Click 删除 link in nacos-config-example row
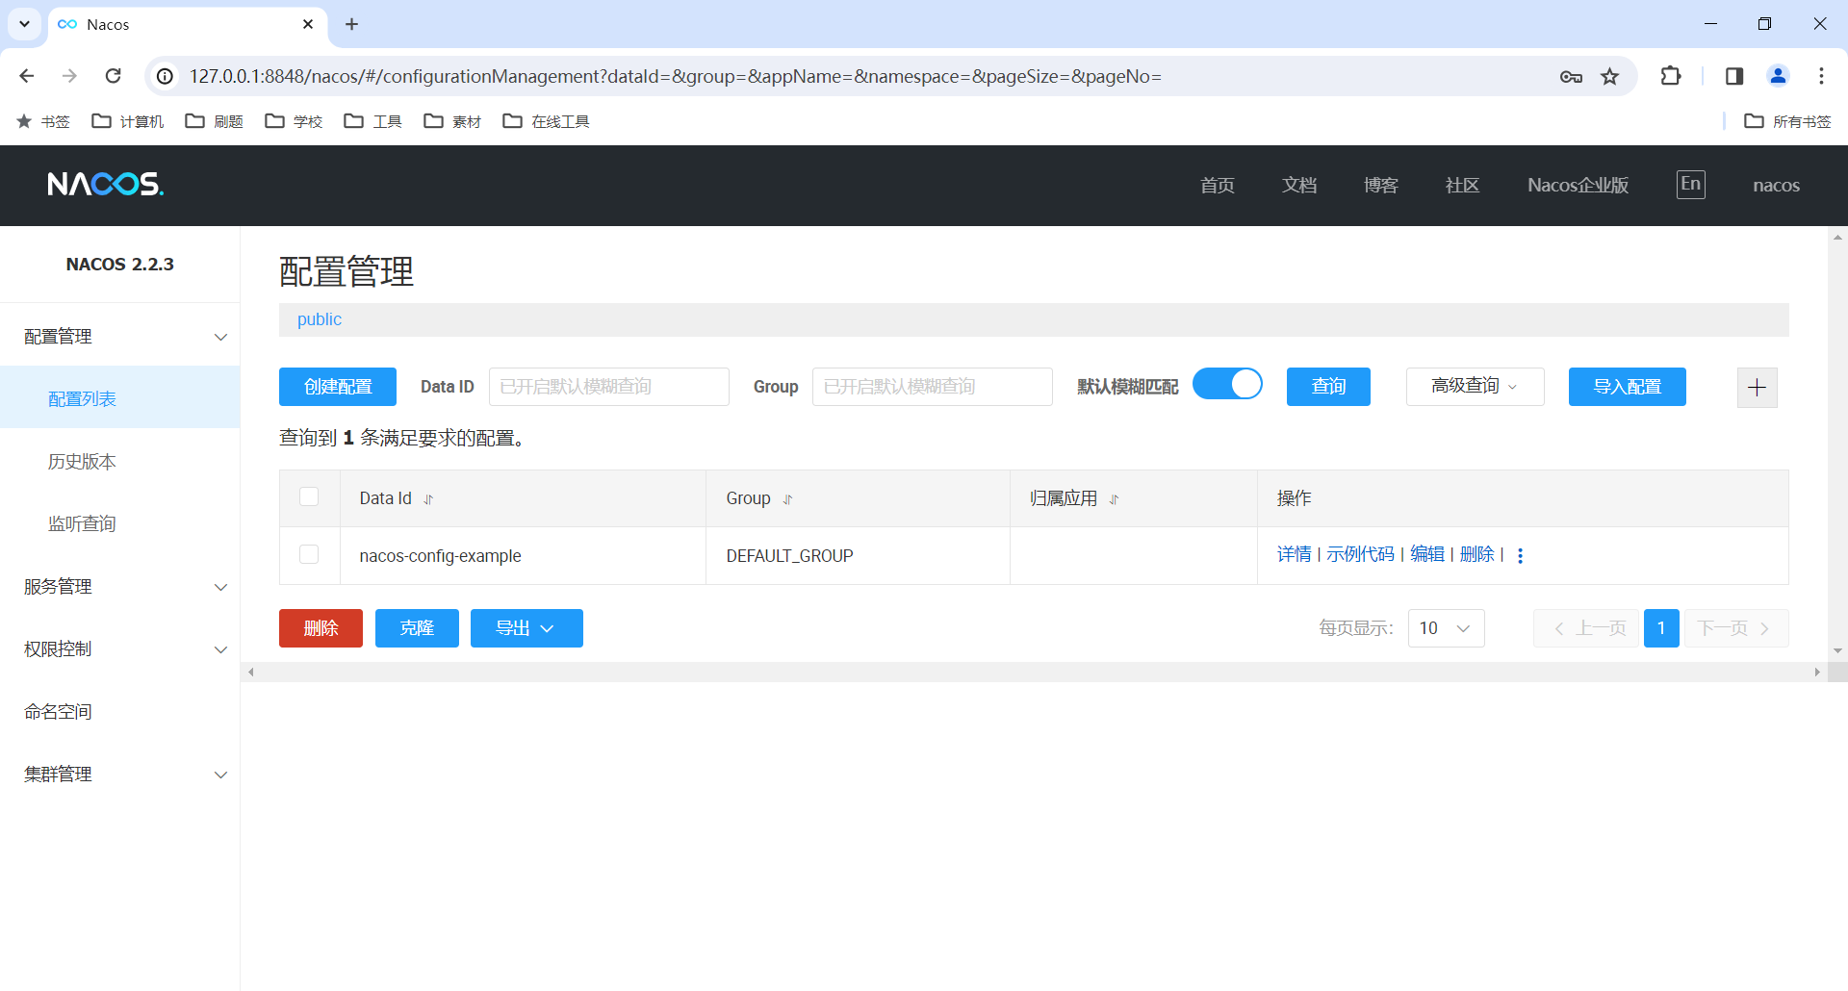 click(1476, 554)
